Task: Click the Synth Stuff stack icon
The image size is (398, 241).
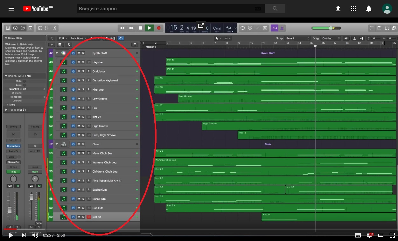Action: [64, 53]
